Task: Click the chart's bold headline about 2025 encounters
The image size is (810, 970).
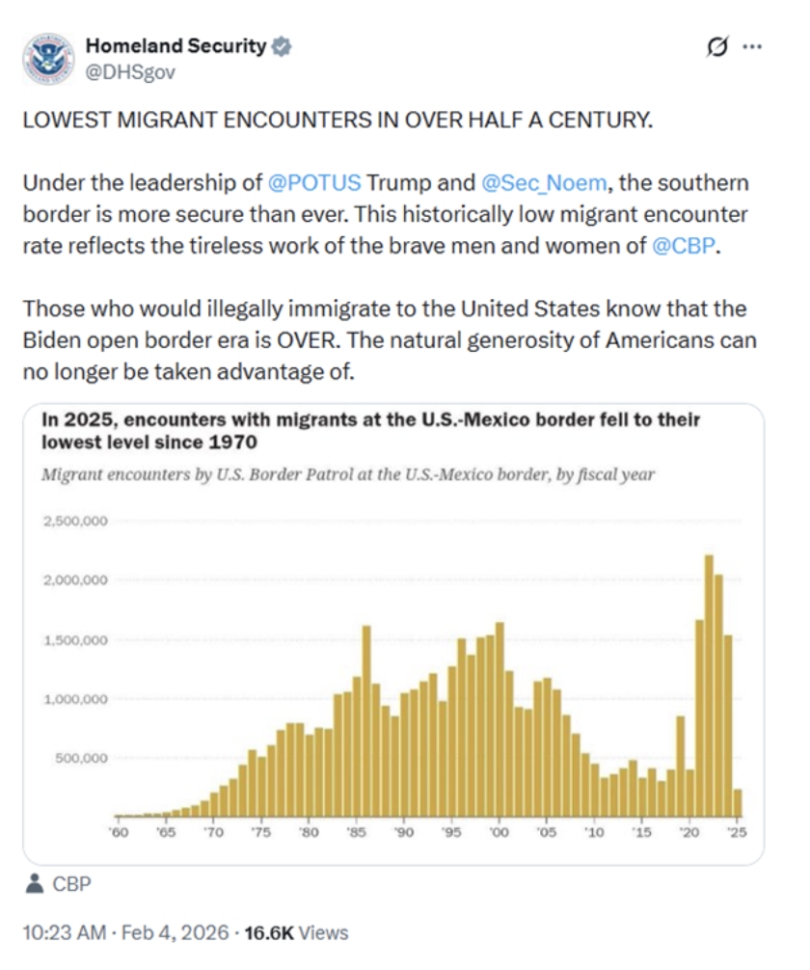Action: coord(370,431)
